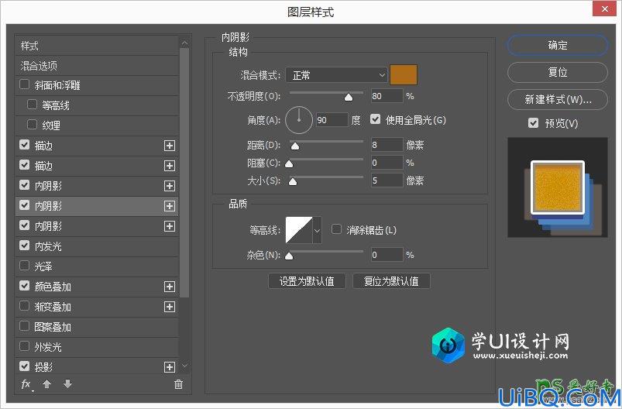Uncheck the 投影 effect checkbox

click(25, 366)
